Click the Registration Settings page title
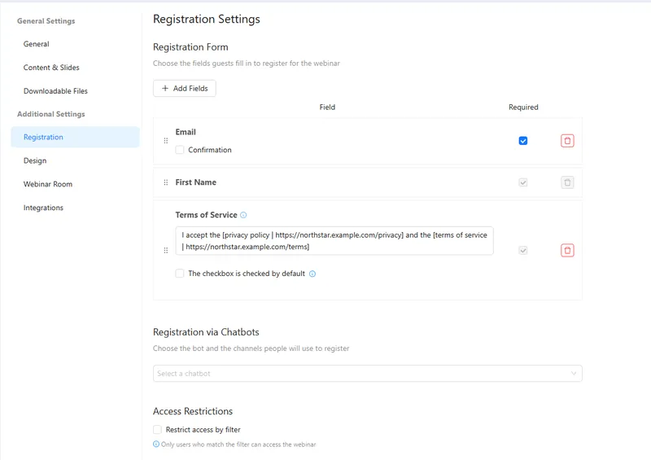 pyautogui.click(x=207, y=19)
